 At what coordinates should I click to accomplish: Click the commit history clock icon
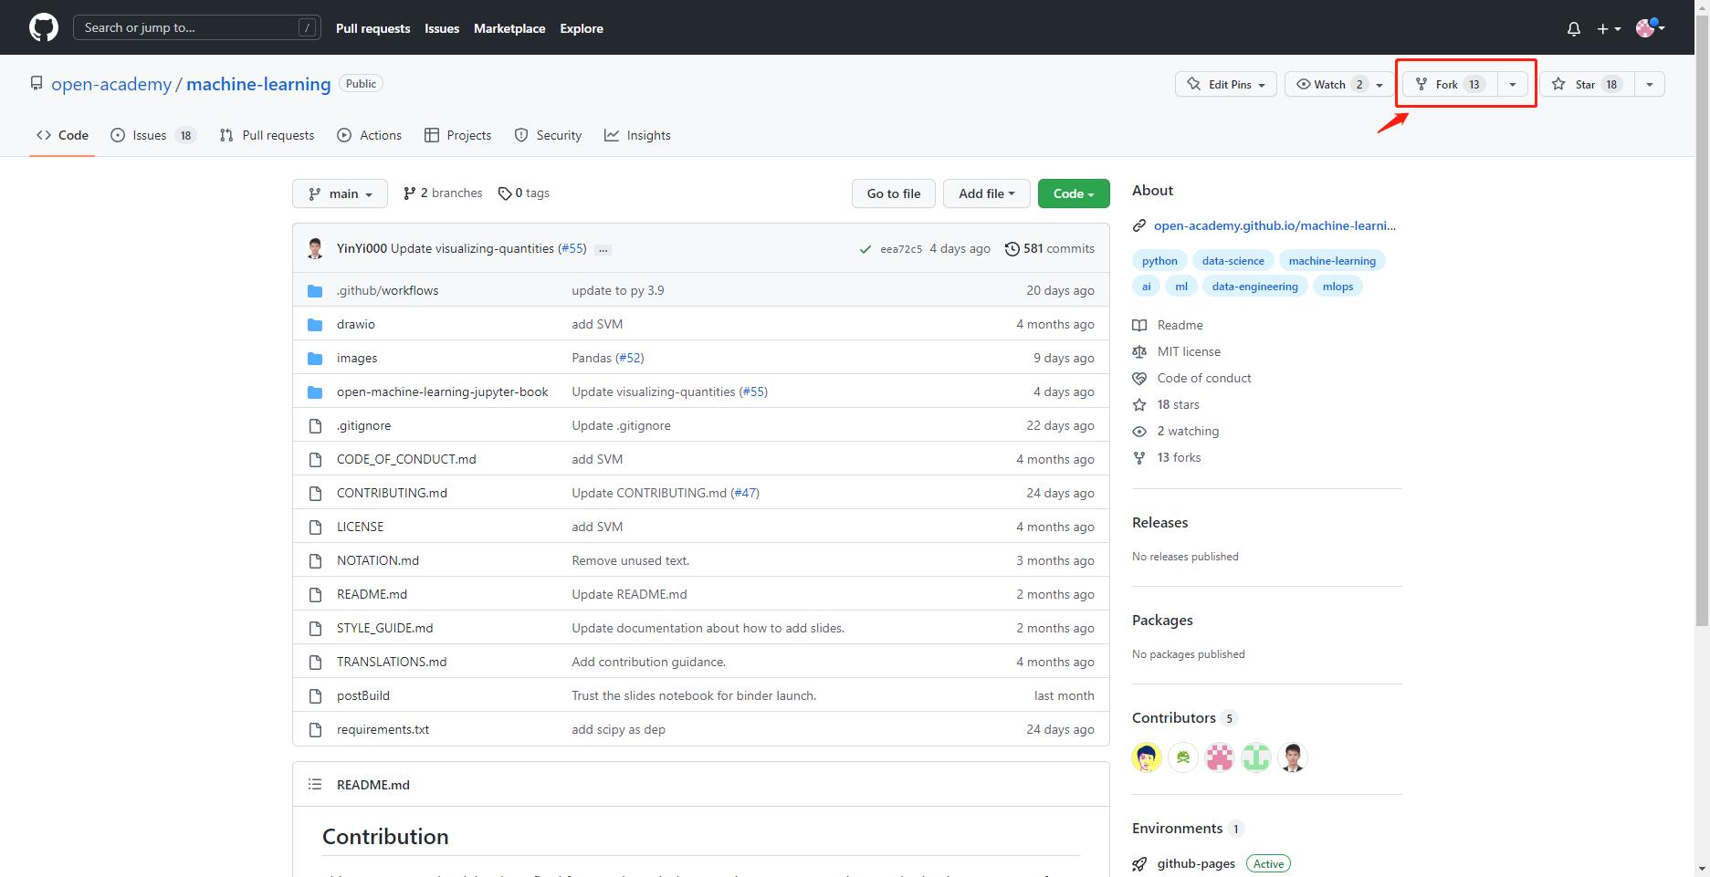click(x=1012, y=249)
